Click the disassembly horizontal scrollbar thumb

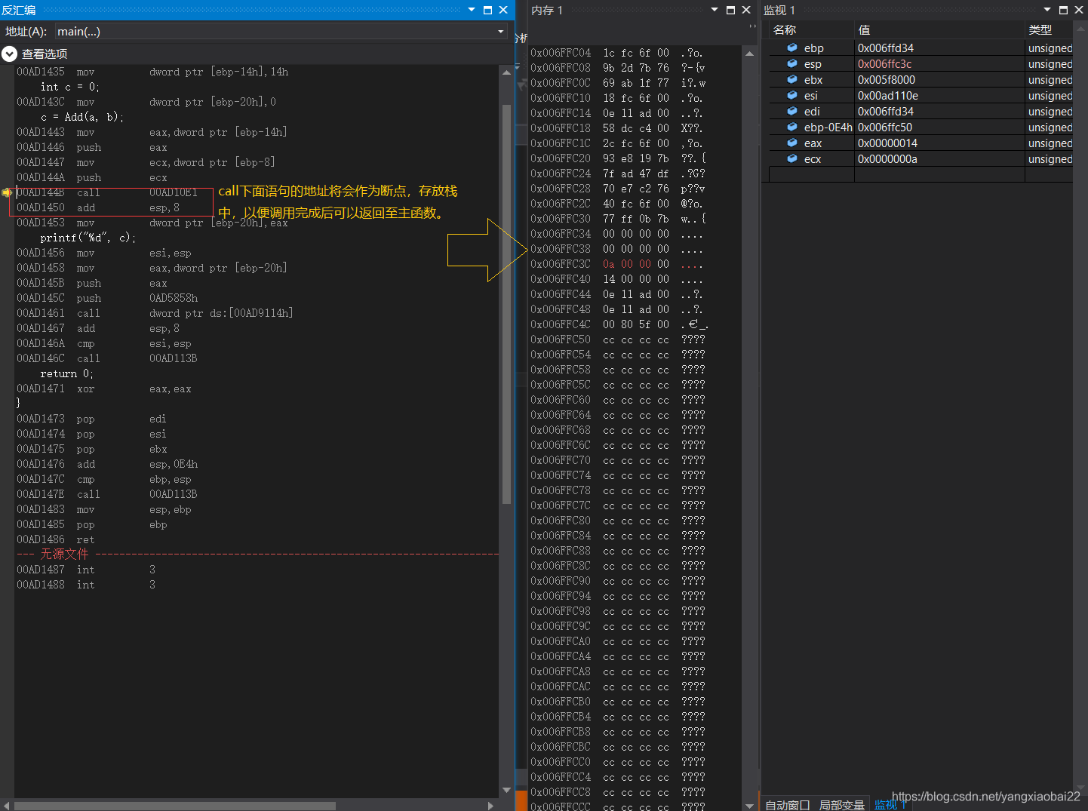point(175,806)
